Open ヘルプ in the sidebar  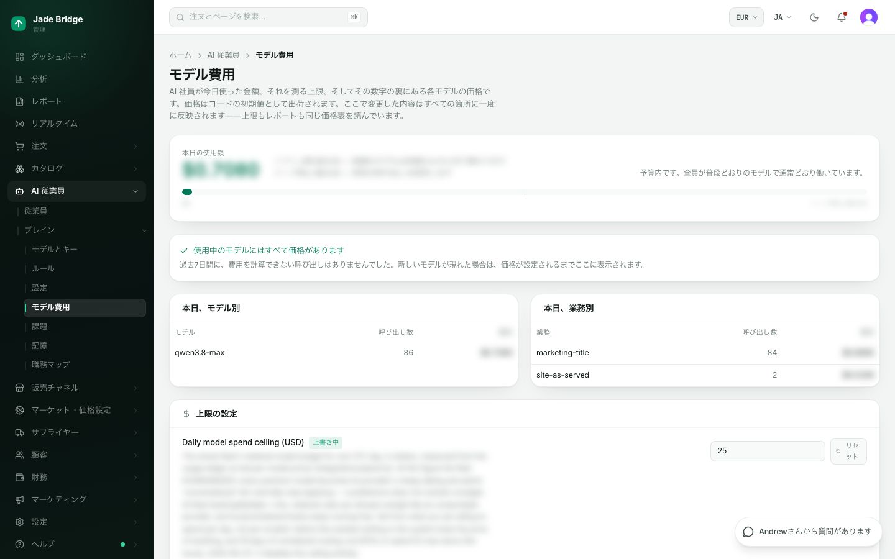76,544
